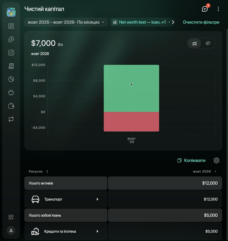This screenshot has width=228, height=241.
Task: Click the $7,000 net worth value
Action: 43,43
